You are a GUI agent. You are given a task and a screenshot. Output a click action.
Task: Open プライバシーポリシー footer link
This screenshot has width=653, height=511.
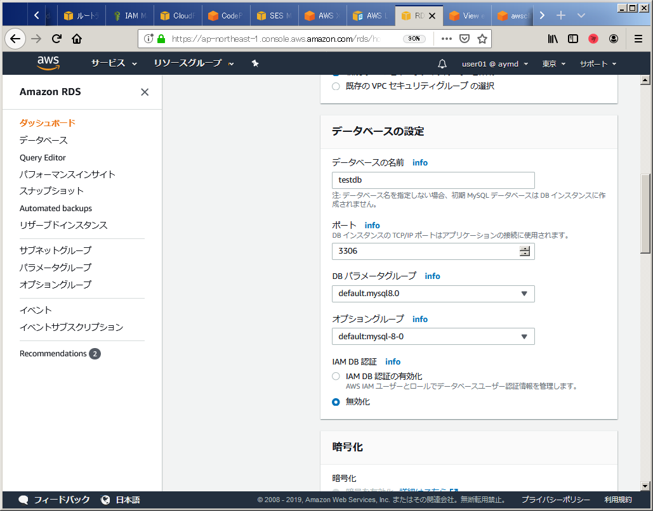[555, 500]
